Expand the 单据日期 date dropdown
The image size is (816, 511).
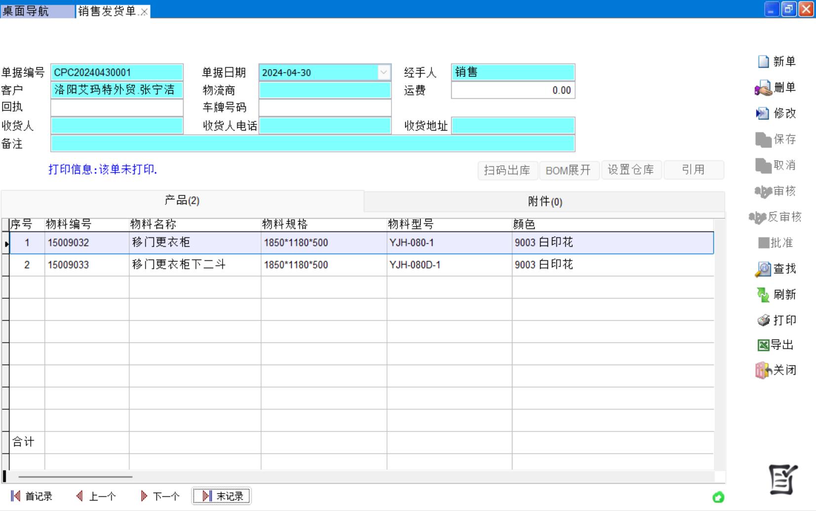pos(384,73)
